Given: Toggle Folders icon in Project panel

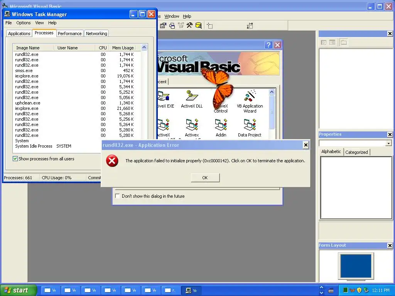Looking at the screenshot, I should tap(344, 42).
